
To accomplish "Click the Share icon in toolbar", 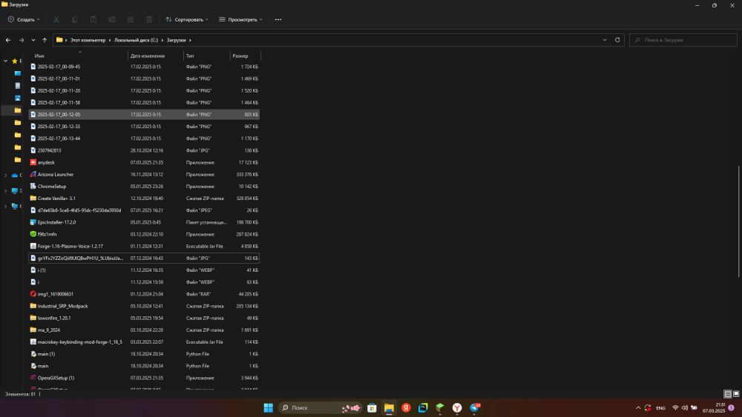I will coord(131,19).
